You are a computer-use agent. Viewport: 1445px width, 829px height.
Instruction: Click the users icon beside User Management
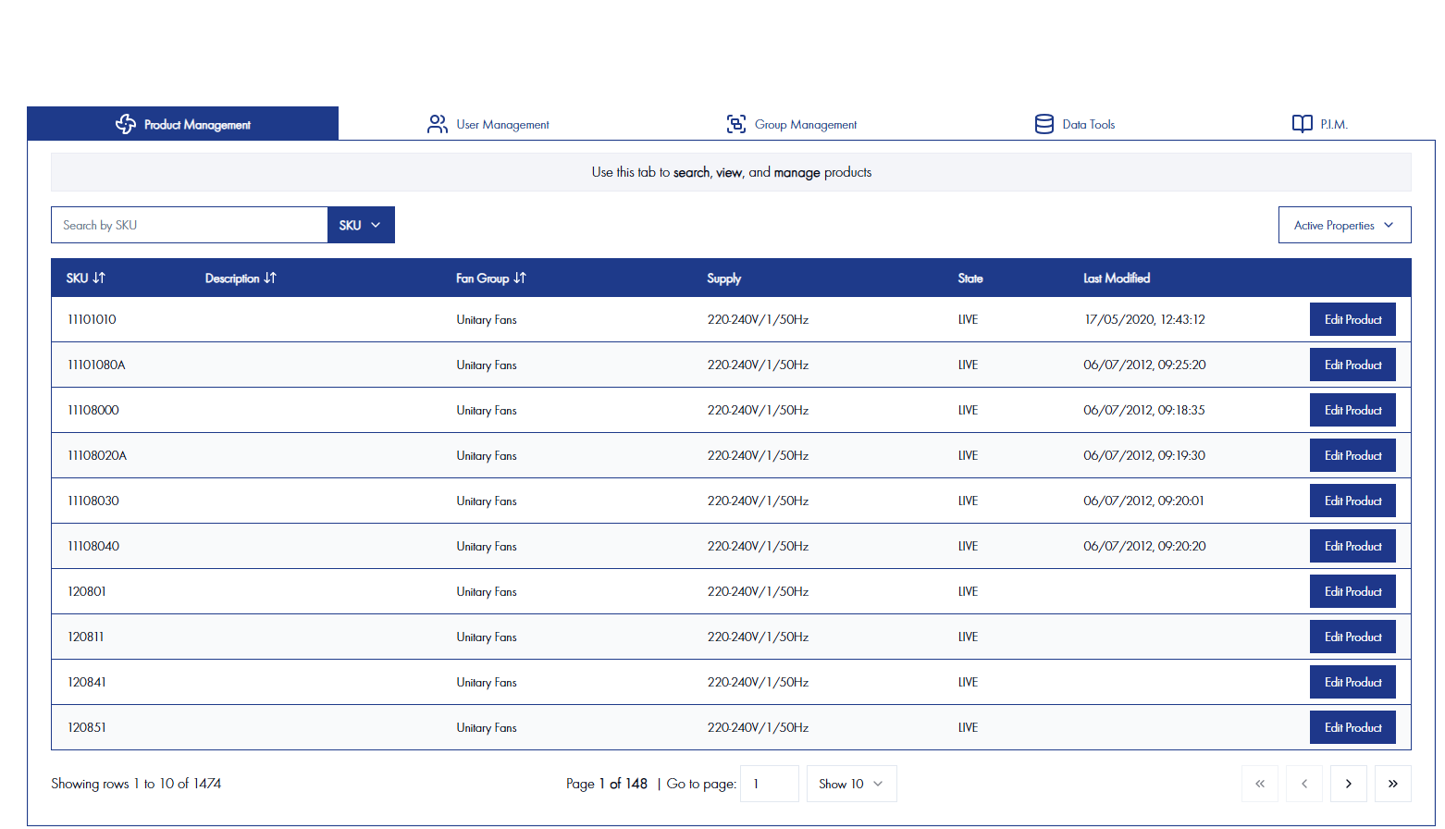pos(438,124)
